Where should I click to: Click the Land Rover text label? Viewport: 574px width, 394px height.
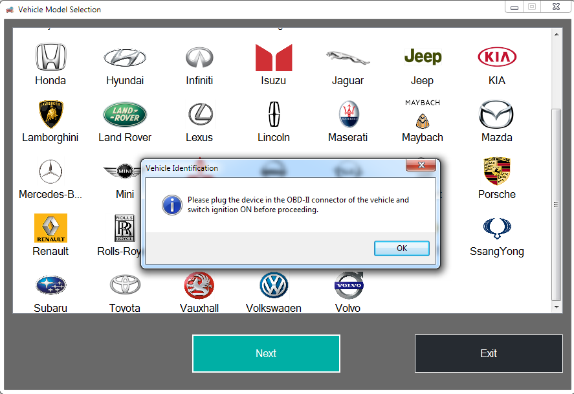(125, 138)
